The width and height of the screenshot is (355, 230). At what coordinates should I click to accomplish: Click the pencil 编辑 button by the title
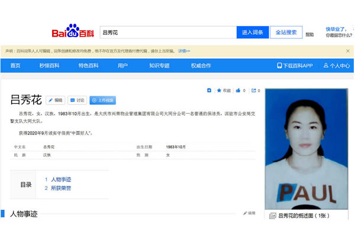click(56, 100)
